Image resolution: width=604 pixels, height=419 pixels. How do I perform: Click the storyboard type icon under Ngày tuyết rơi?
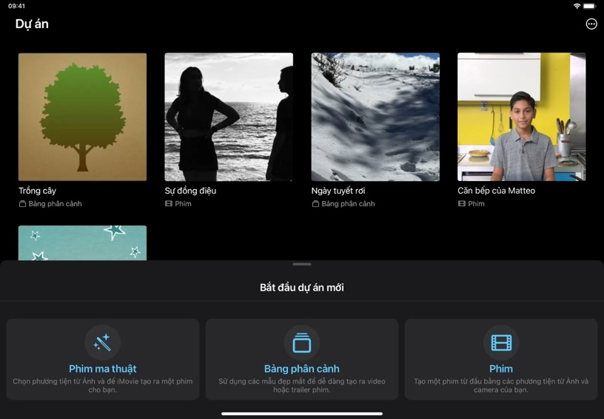[x=315, y=204]
